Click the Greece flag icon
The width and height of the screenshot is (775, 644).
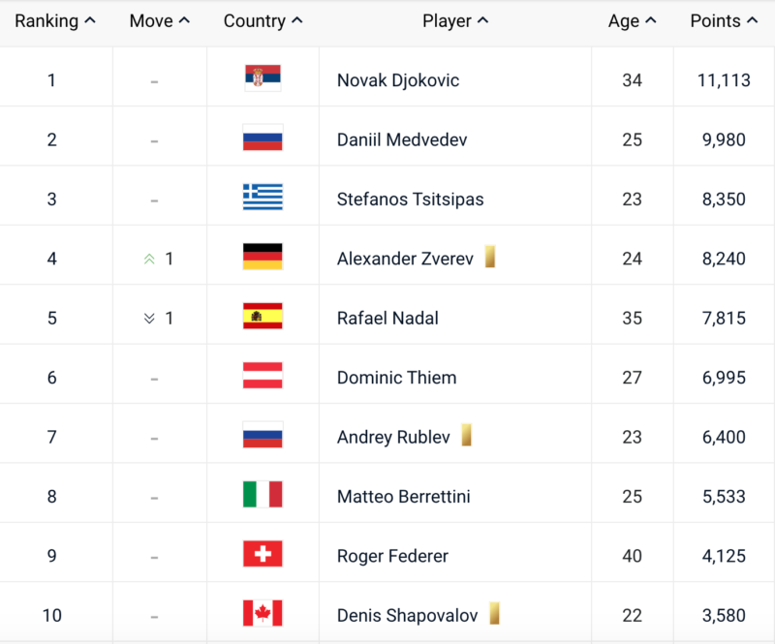click(263, 197)
